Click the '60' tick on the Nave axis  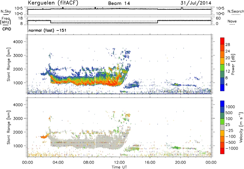pos(218,18)
